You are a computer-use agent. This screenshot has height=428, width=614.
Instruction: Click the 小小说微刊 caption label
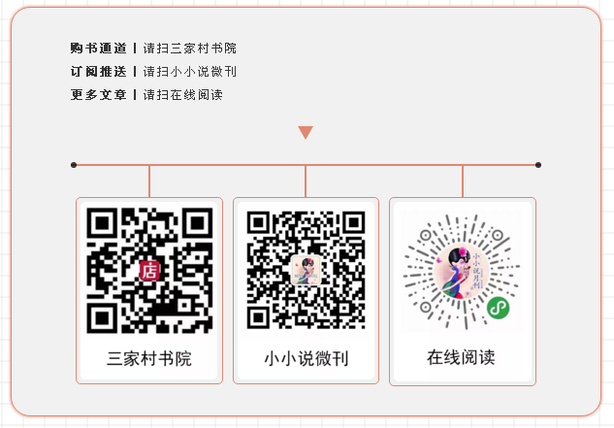[306, 359]
